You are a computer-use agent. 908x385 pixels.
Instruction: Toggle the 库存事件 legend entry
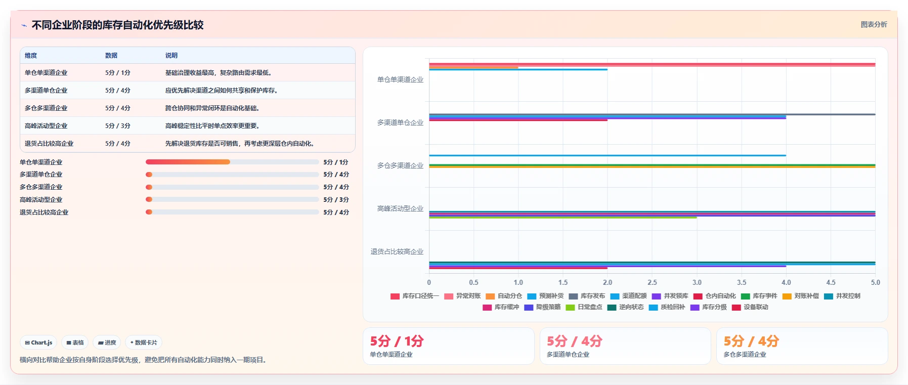759,296
